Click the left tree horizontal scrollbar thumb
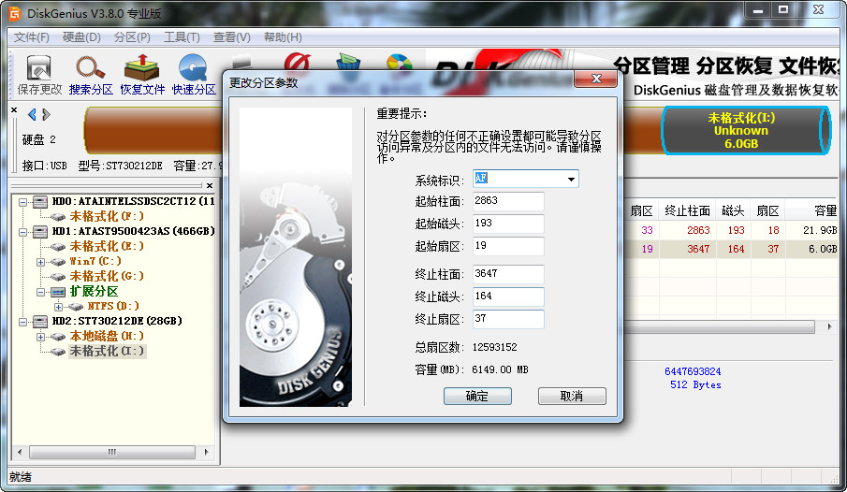847x492 pixels. 111,452
